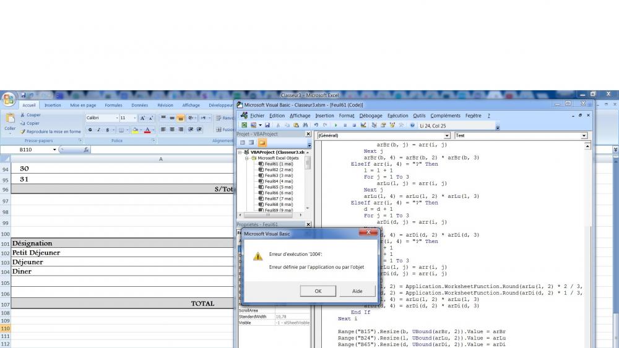Click the text orientation icon in Excel
The image size is (619, 348).
191,118
